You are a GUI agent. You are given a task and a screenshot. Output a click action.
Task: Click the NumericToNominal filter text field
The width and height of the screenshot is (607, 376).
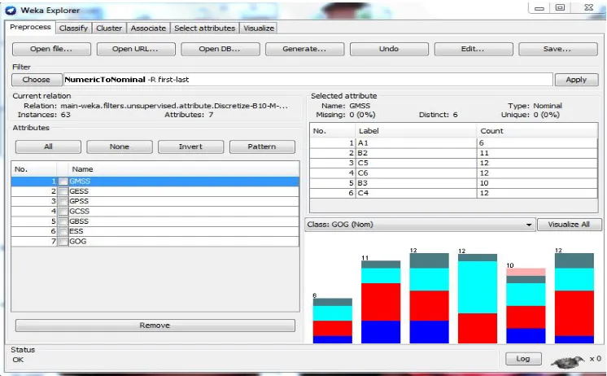pos(308,80)
